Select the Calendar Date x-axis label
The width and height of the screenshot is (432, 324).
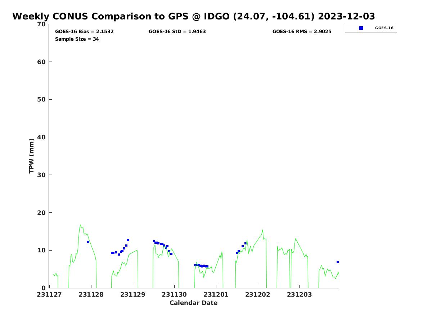pos(194,303)
